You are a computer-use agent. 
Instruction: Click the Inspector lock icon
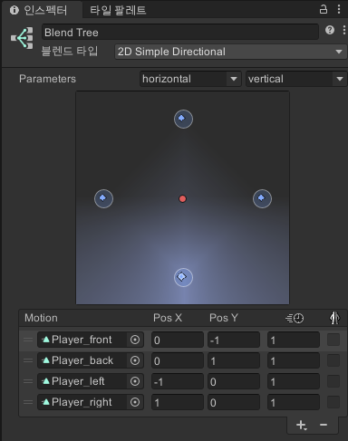[x=324, y=9]
